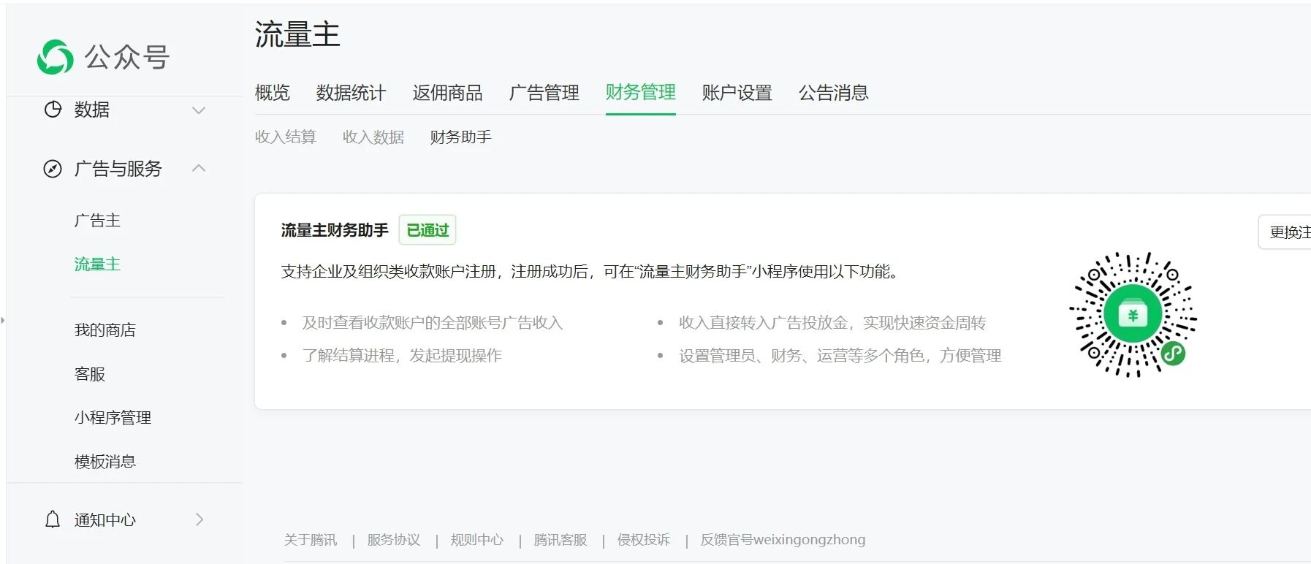This screenshot has width=1311, height=564.
Task: Click the 通知中心 sidebar menu label
Action: (105, 519)
